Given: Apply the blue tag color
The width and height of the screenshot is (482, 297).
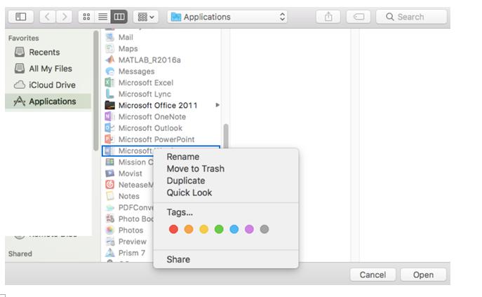Looking at the screenshot, I should [234, 229].
